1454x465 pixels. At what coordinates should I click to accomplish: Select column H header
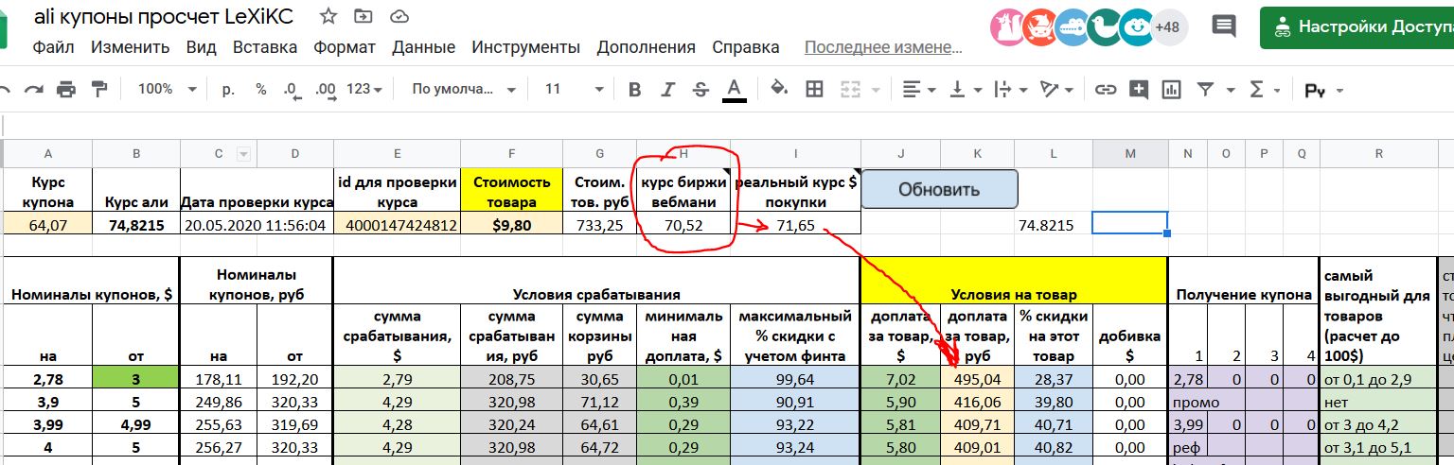pos(684,153)
